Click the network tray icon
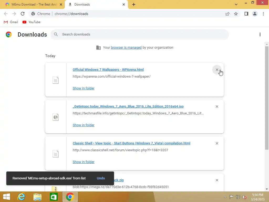 [x=238, y=197]
